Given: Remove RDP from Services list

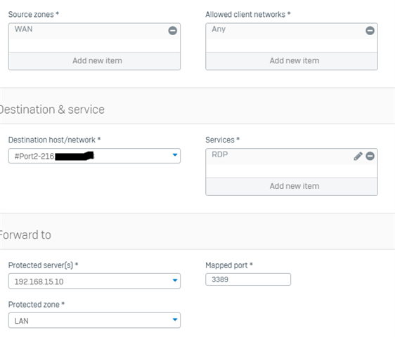Looking at the screenshot, I should (x=370, y=156).
